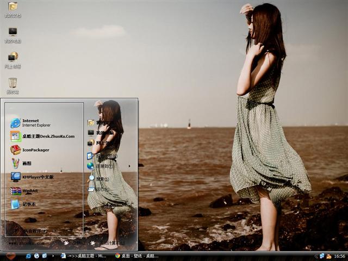Click the taskbar clock showing 16:56
The image size is (348, 261).
[x=339, y=256]
